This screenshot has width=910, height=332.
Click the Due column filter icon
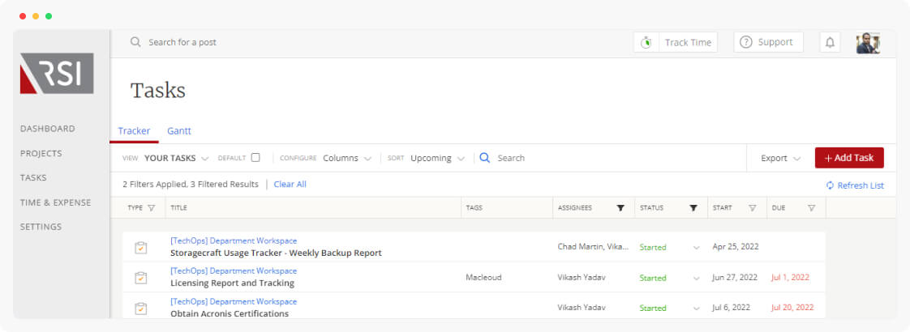pos(811,208)
